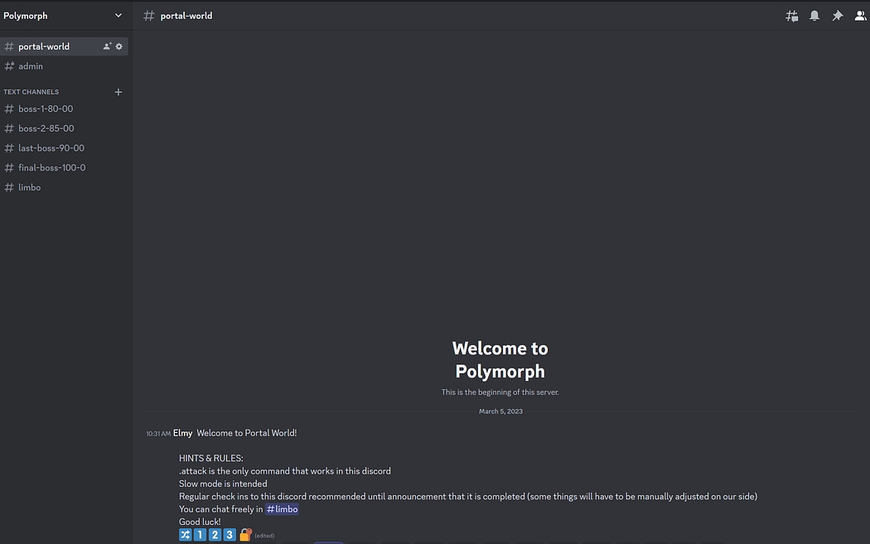Create invite for portal-world channel
Screen dimensions: 870x544
[107, 46]
